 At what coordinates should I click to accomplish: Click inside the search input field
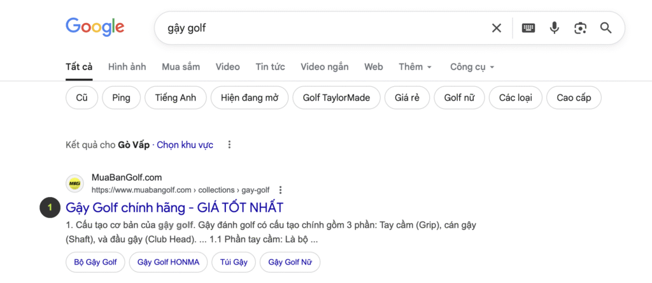pos(318,28)
